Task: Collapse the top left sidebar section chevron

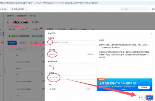Action: click(1, 29)
